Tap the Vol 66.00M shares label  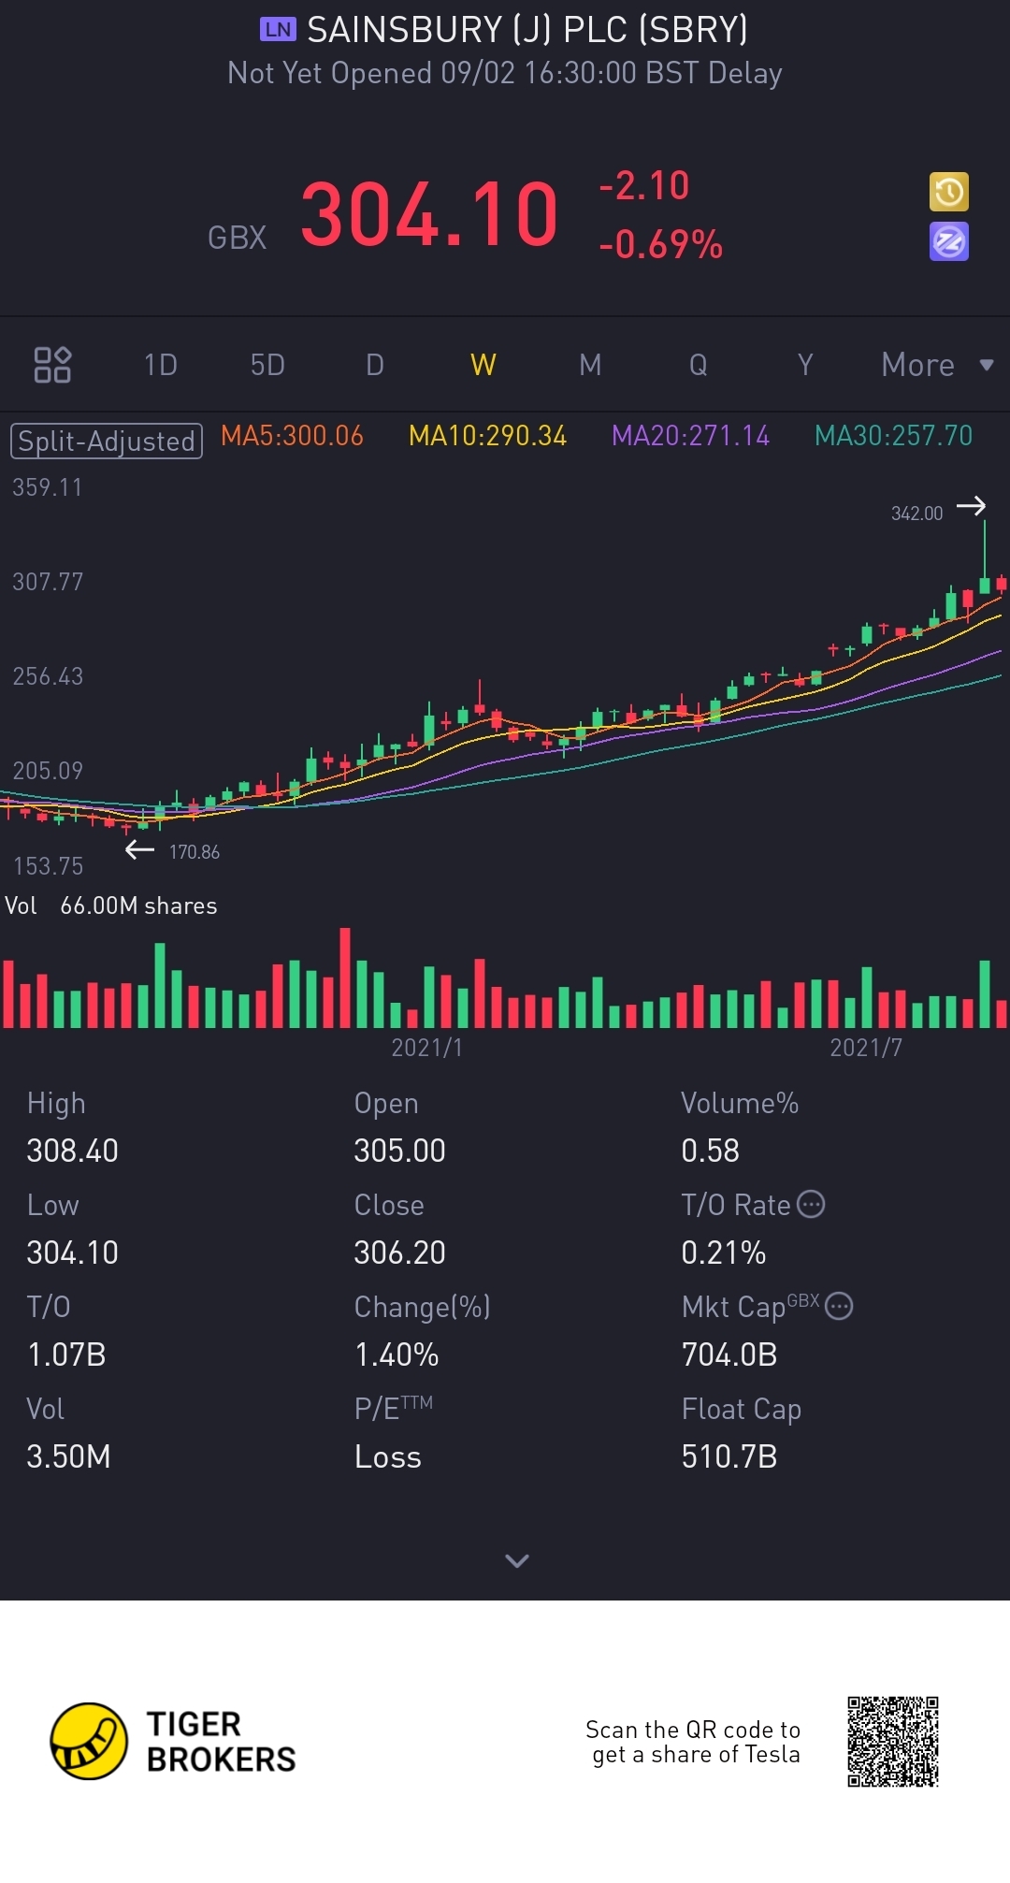click(x=111, y=905)
